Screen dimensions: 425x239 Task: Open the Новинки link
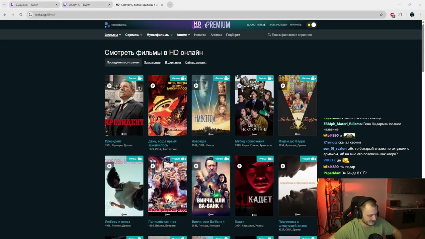[x=200, y=35]
